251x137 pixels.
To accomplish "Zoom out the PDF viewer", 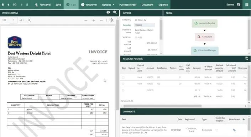I will click(x=86, y=20).
